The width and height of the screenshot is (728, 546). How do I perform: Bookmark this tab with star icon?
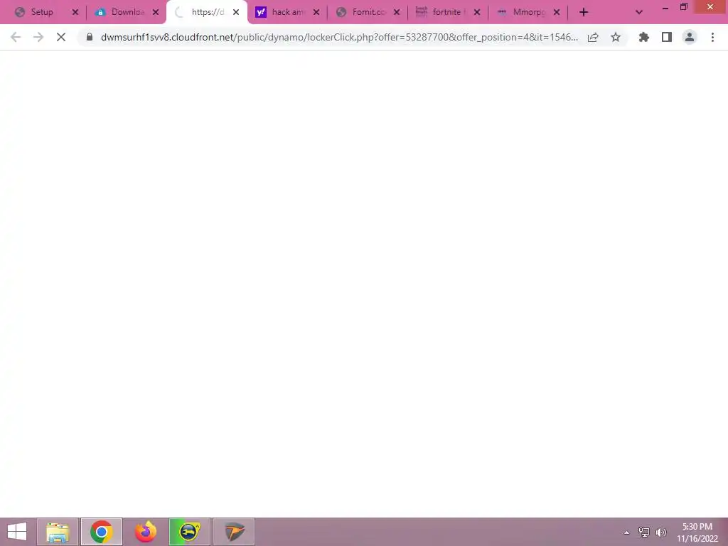pyautogui.click(x=616, y=37)
